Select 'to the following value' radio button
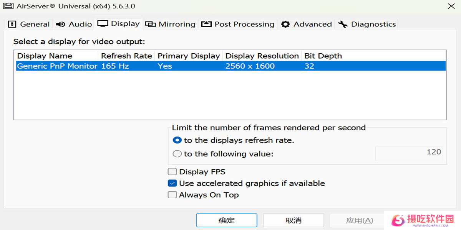 177,154
